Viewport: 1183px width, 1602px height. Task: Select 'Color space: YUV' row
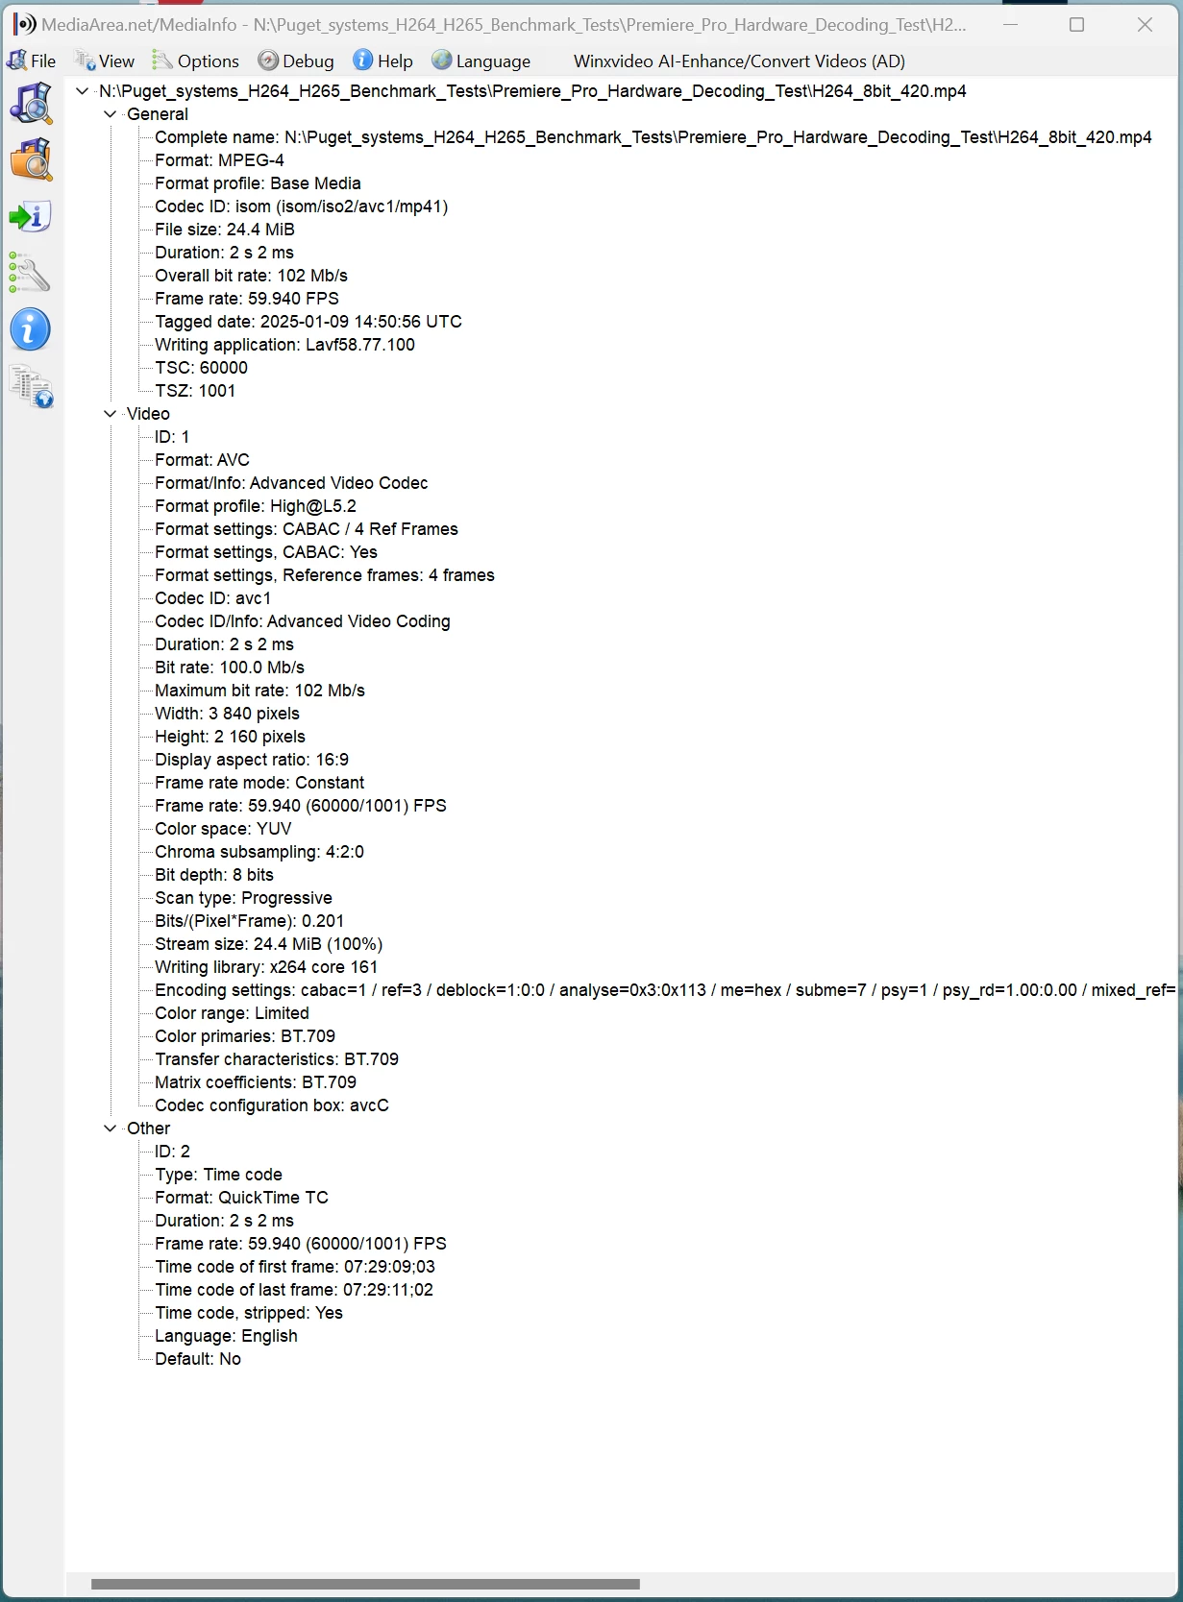[223, 829]
